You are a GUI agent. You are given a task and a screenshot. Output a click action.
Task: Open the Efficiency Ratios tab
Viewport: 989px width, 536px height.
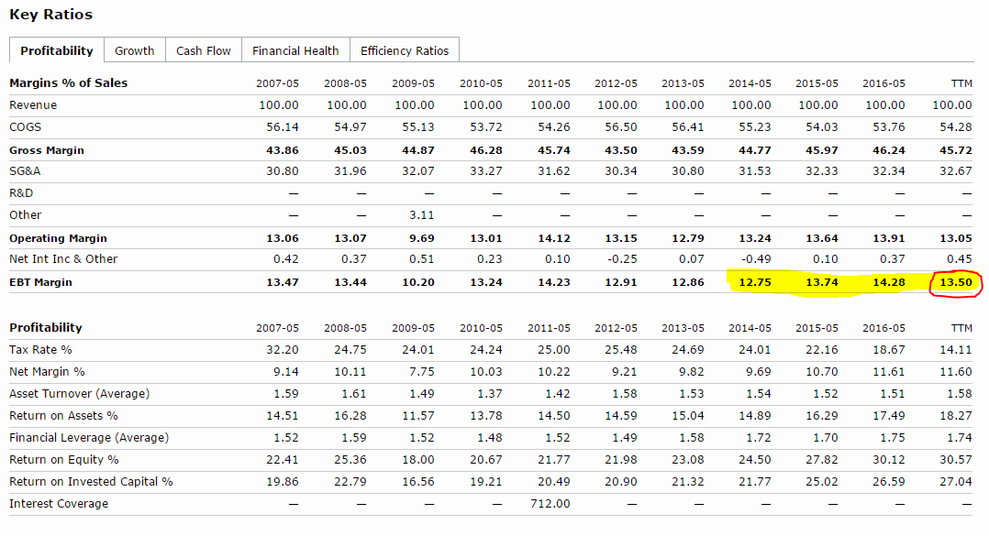pyautogui.click(x=405, y=50)
